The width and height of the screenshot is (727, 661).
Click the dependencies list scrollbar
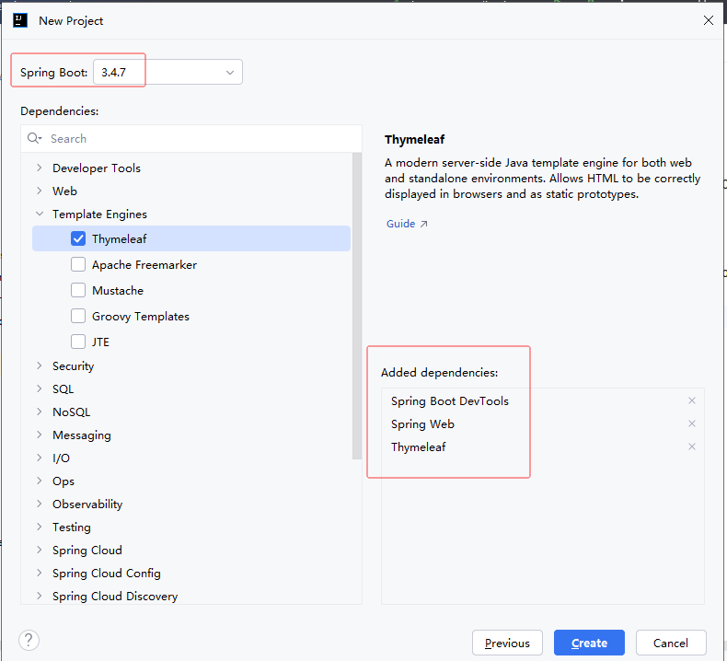356,307
